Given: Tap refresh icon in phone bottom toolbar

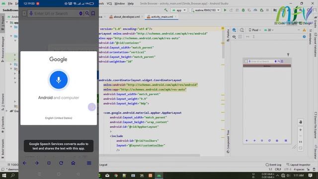Looking at the screenshot, I should pyautogui.click(x=61, y=163).
